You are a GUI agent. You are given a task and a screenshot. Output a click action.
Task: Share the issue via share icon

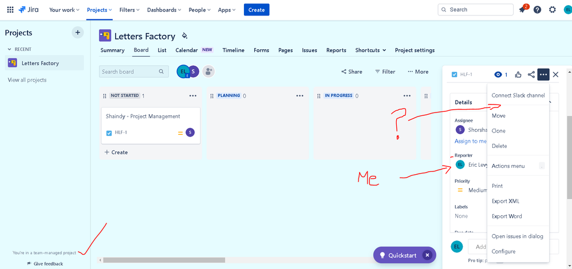point(531,75)
